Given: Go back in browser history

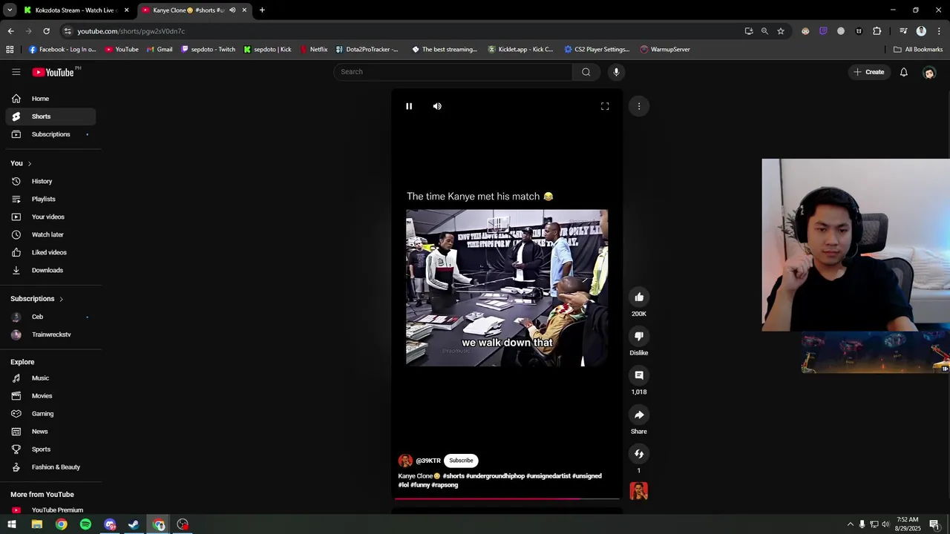Looking at the screenshot, I should point(10,31).
